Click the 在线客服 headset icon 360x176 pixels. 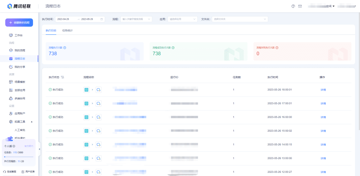coord(5,171)
